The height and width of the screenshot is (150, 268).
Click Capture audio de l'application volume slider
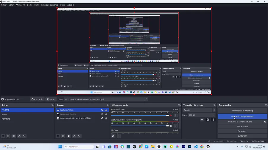140,126
